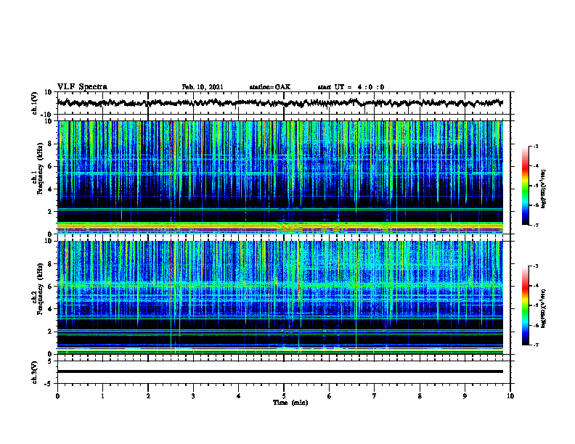Click the "ch.3(V)" axis label
Viewport: 575px width, 444px height.
35,372
